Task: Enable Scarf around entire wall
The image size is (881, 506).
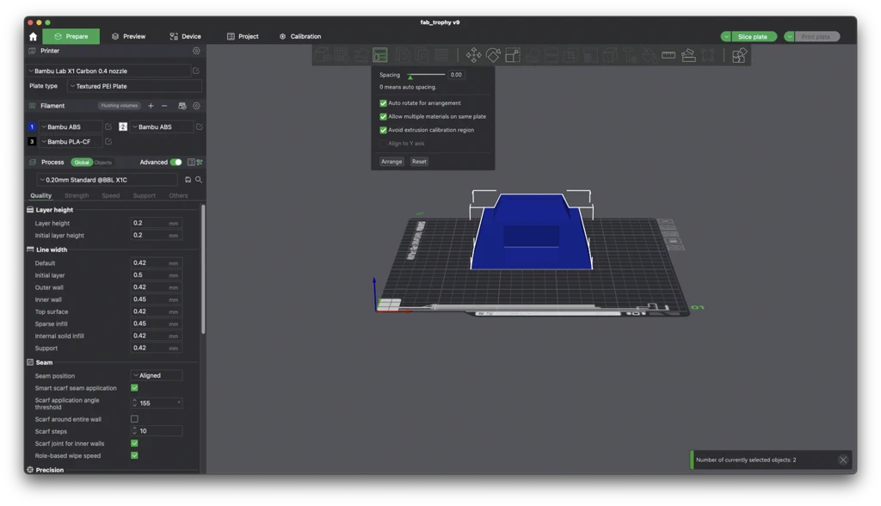Action: click(134, 419)
